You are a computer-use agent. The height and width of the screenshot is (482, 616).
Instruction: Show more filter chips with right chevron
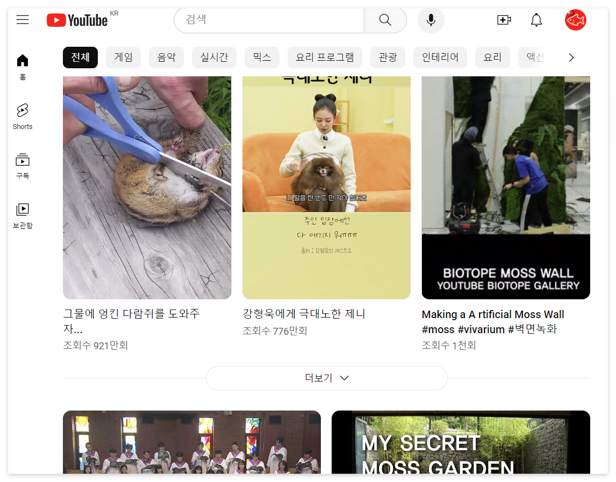point(571,57)
